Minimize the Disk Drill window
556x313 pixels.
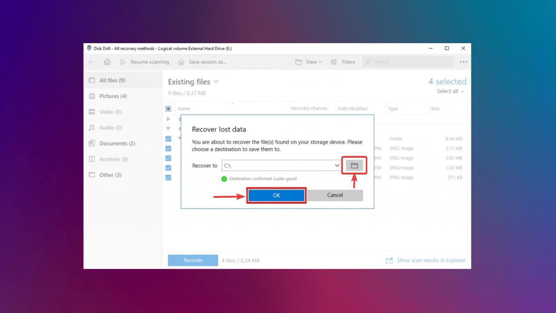click(x=431, y=48)
